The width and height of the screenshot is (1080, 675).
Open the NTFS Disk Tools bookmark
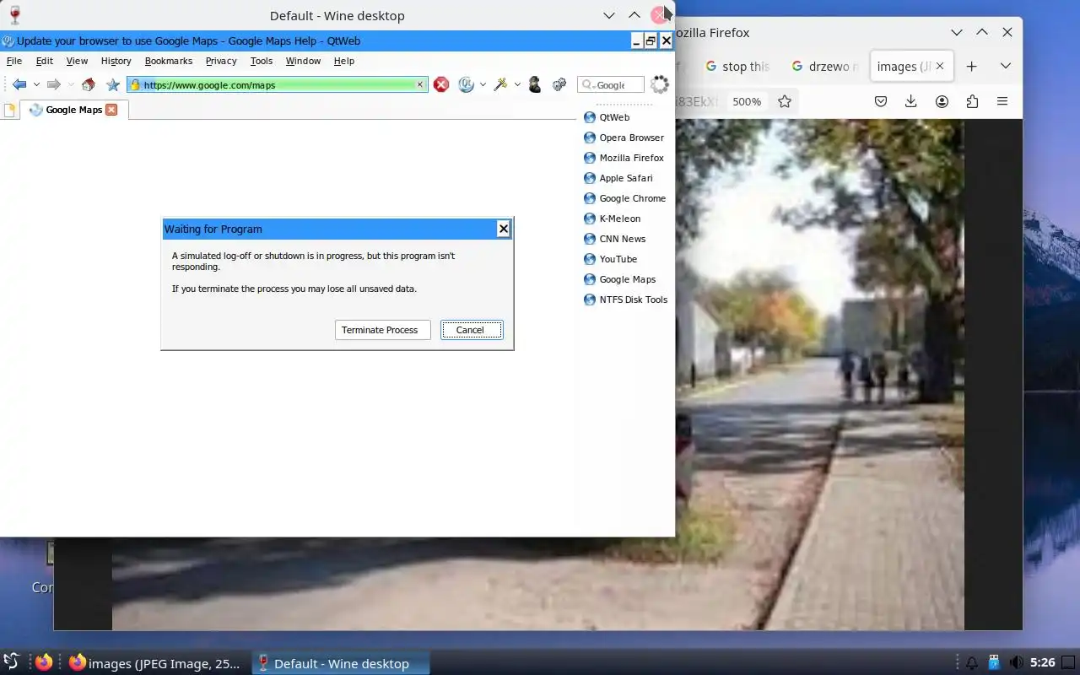(x=626, y=300)
